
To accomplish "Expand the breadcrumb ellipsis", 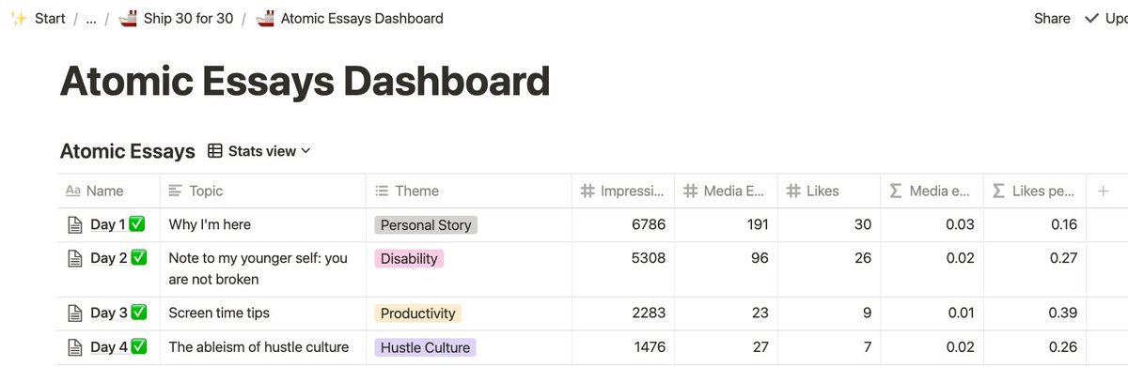I will [91, 18].
